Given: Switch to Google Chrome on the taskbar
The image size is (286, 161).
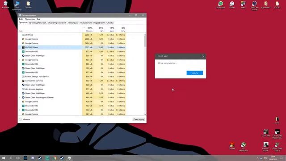Looking at the screenshot, I should click(55, 158).
